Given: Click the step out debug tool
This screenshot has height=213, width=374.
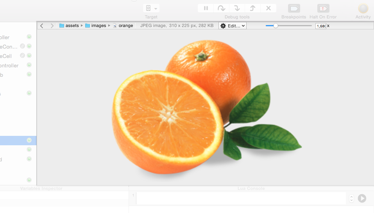Looking at the screenshot, I should (252, 8).
